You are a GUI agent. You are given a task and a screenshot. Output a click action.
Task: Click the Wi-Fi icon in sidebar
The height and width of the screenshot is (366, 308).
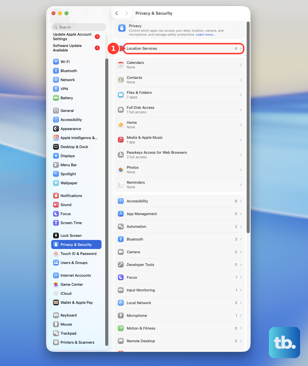(56, 62)
